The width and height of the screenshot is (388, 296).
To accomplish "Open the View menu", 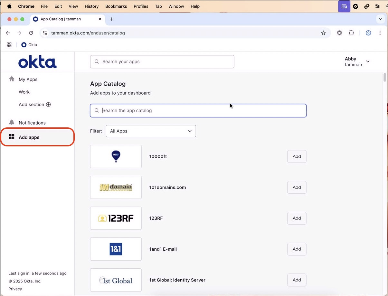I will (x=73, y=6).
